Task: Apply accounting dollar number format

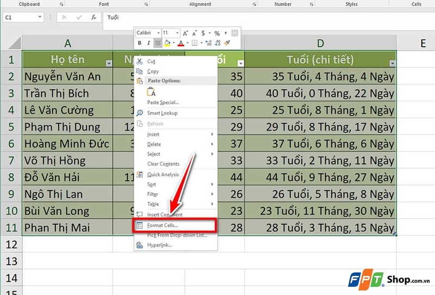Action: (x=203, y=33)
